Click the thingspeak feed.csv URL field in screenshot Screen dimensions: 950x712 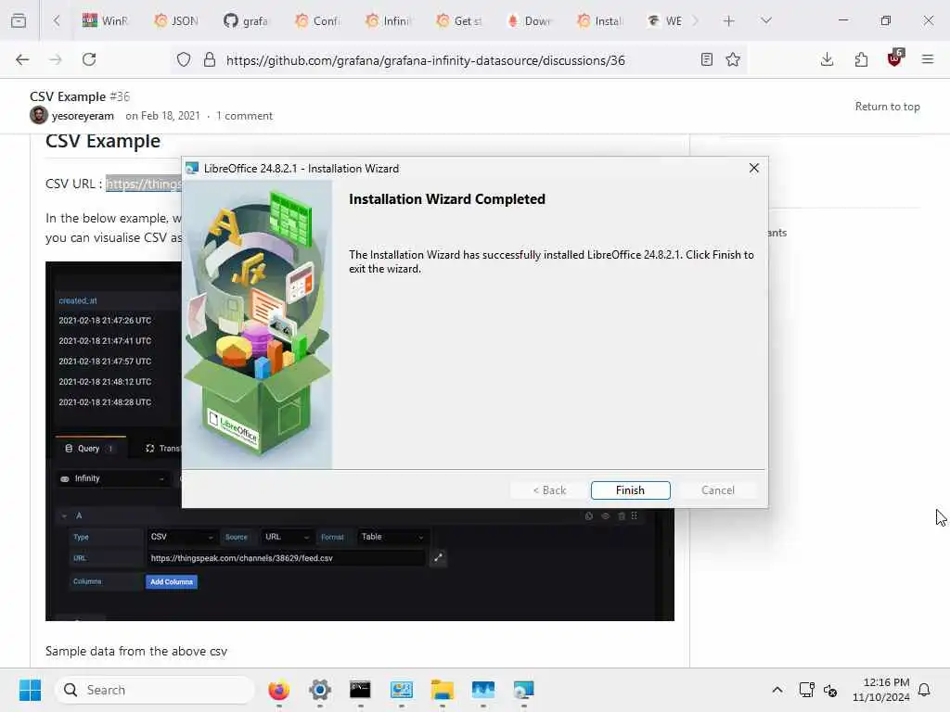click(286, 558)
